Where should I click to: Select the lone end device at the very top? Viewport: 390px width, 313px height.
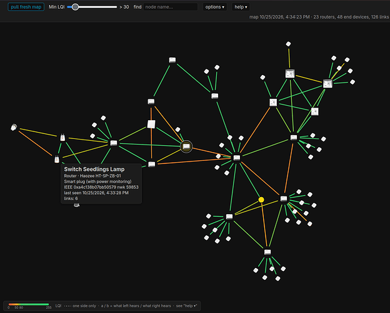pos(288,44)
